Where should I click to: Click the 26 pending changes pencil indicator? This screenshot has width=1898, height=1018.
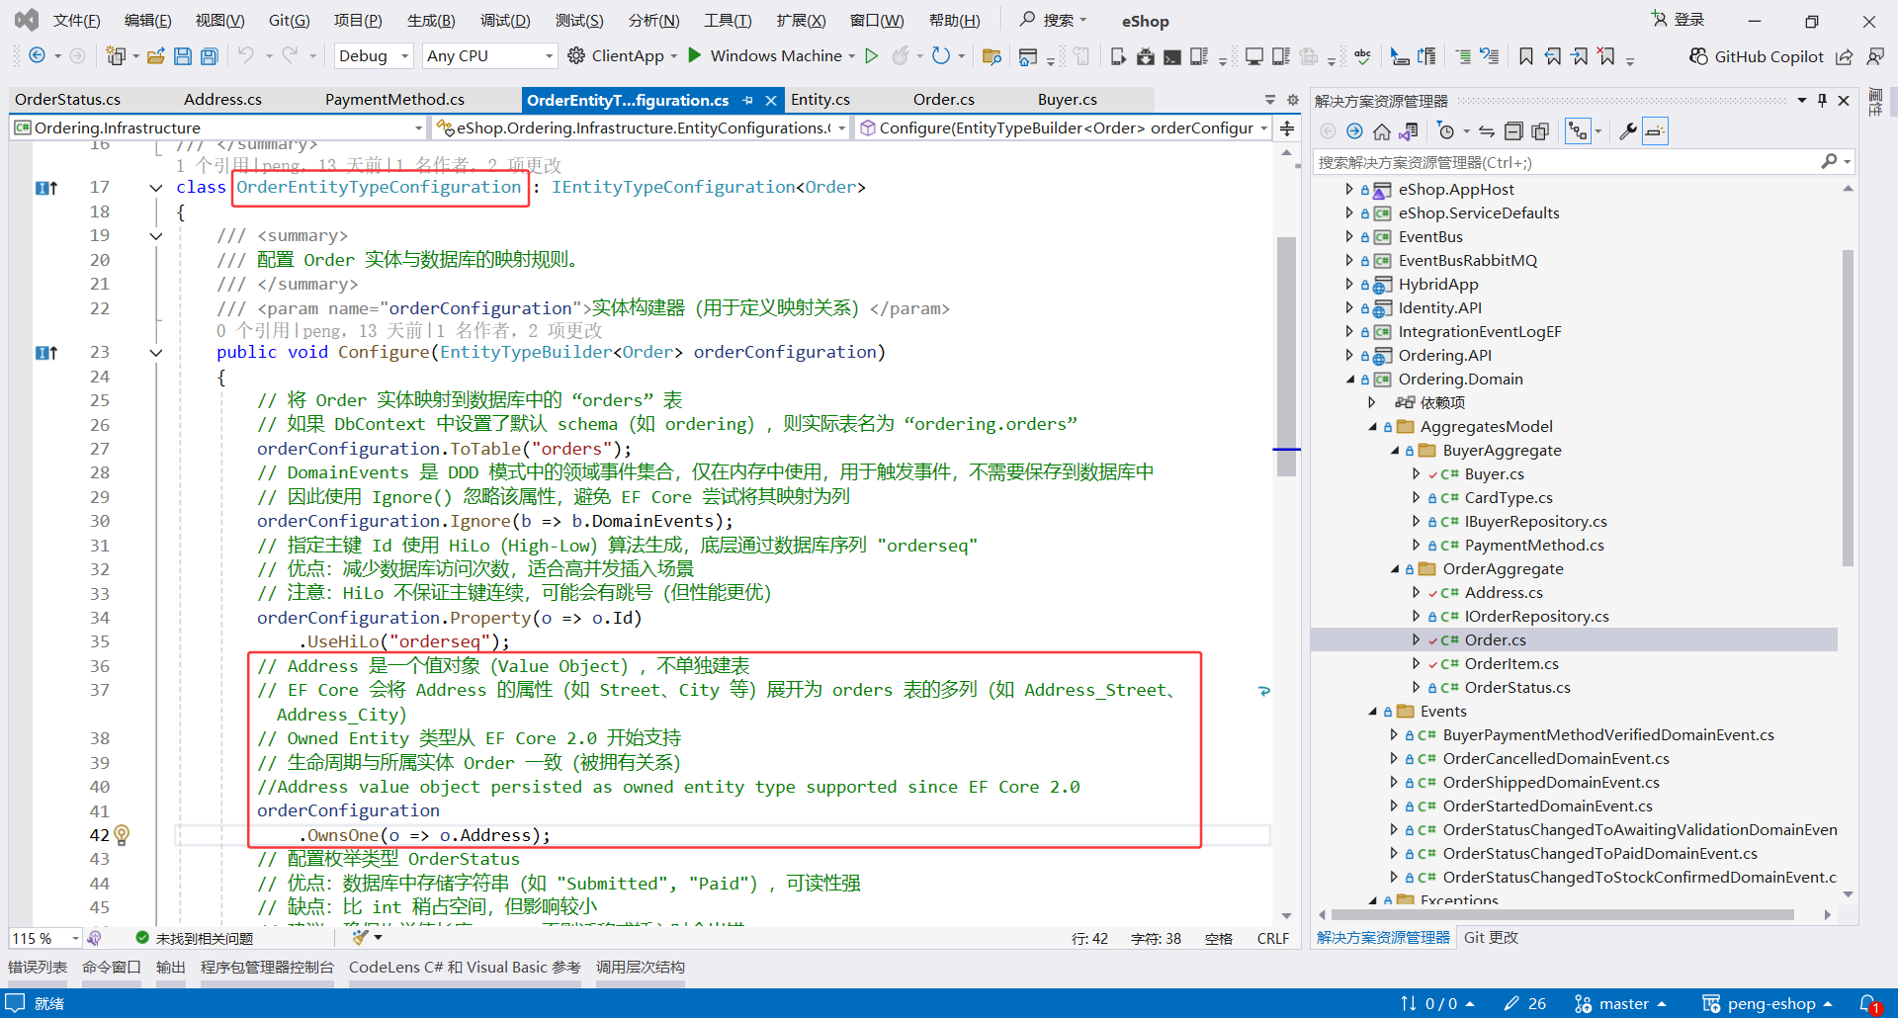coord(1525,1004)
